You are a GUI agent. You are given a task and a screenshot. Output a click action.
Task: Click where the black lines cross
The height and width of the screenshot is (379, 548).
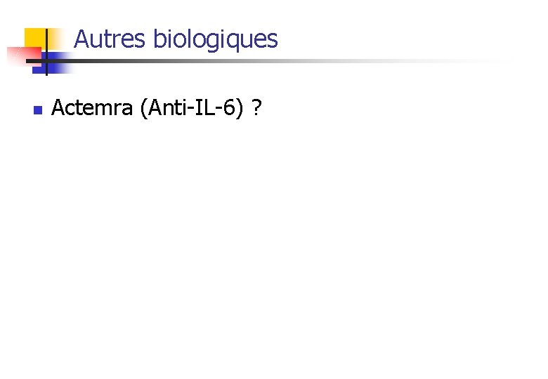coord(46,61)
